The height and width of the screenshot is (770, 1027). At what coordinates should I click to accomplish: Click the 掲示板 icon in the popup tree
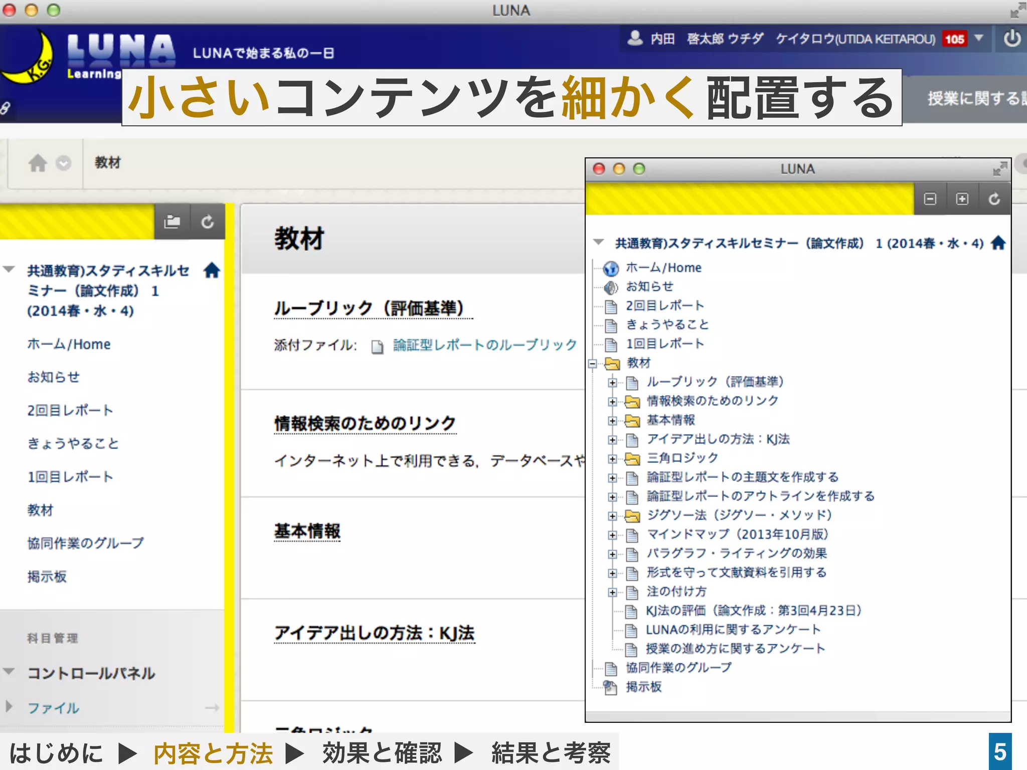coord(610,688)
